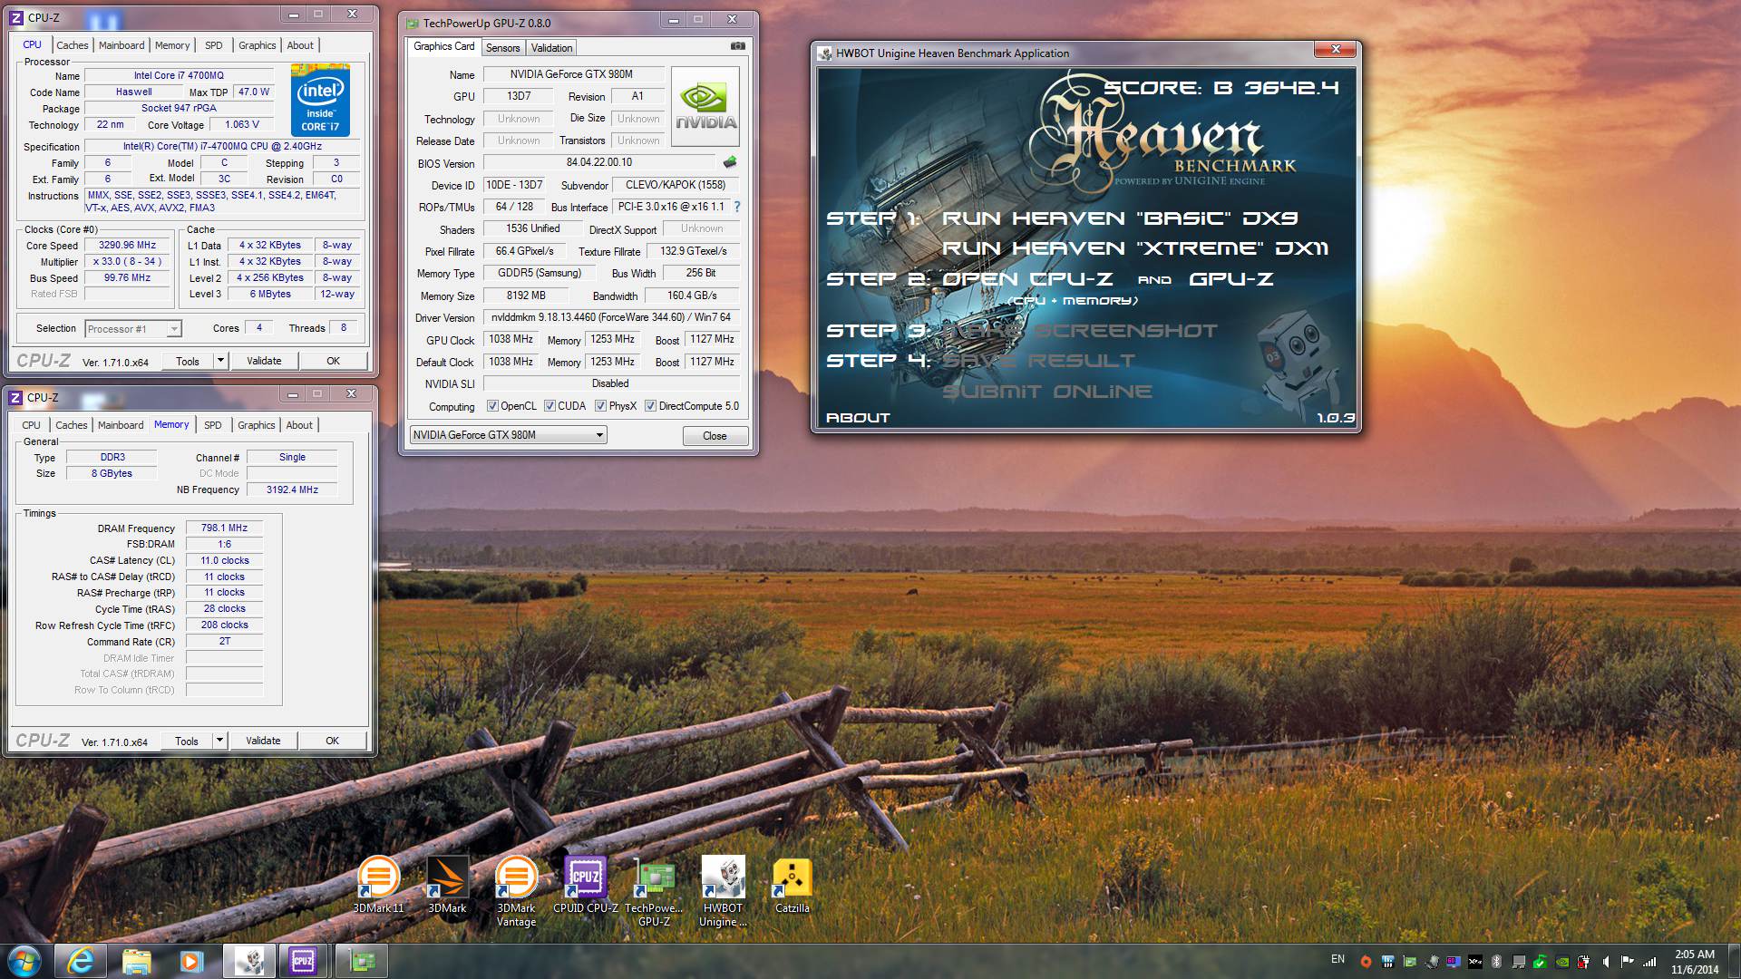Open the 3DMark desktop shortcut
The width and height of the screenshot is (1741, 979).
tap(447, 884)
